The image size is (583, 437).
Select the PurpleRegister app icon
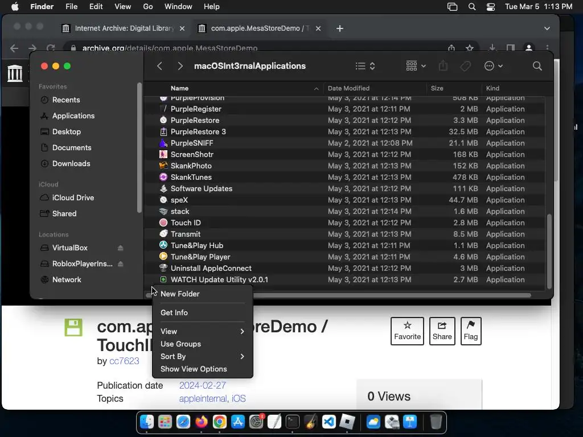coord(163,109)
